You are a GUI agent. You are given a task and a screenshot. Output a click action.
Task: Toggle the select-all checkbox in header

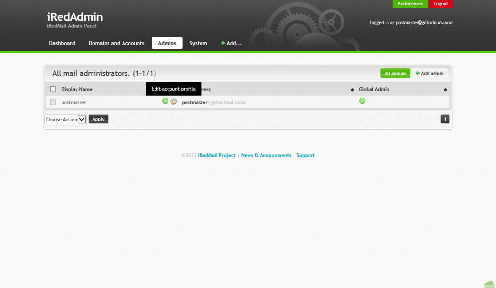coord(53,89)
